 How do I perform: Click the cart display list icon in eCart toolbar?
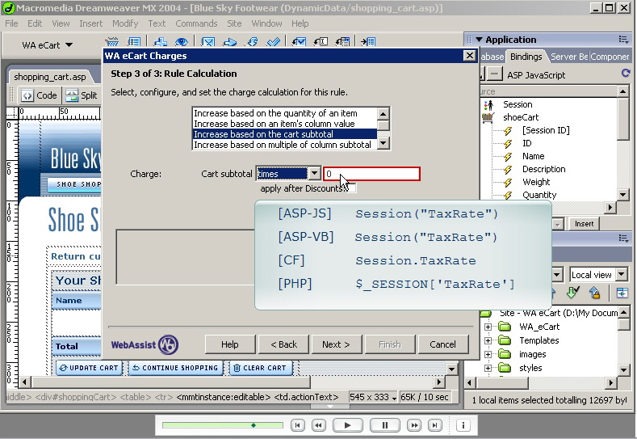tap(134, 42)
